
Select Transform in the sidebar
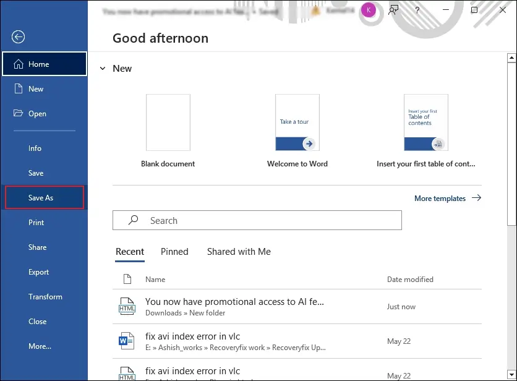tap(44, 296)
